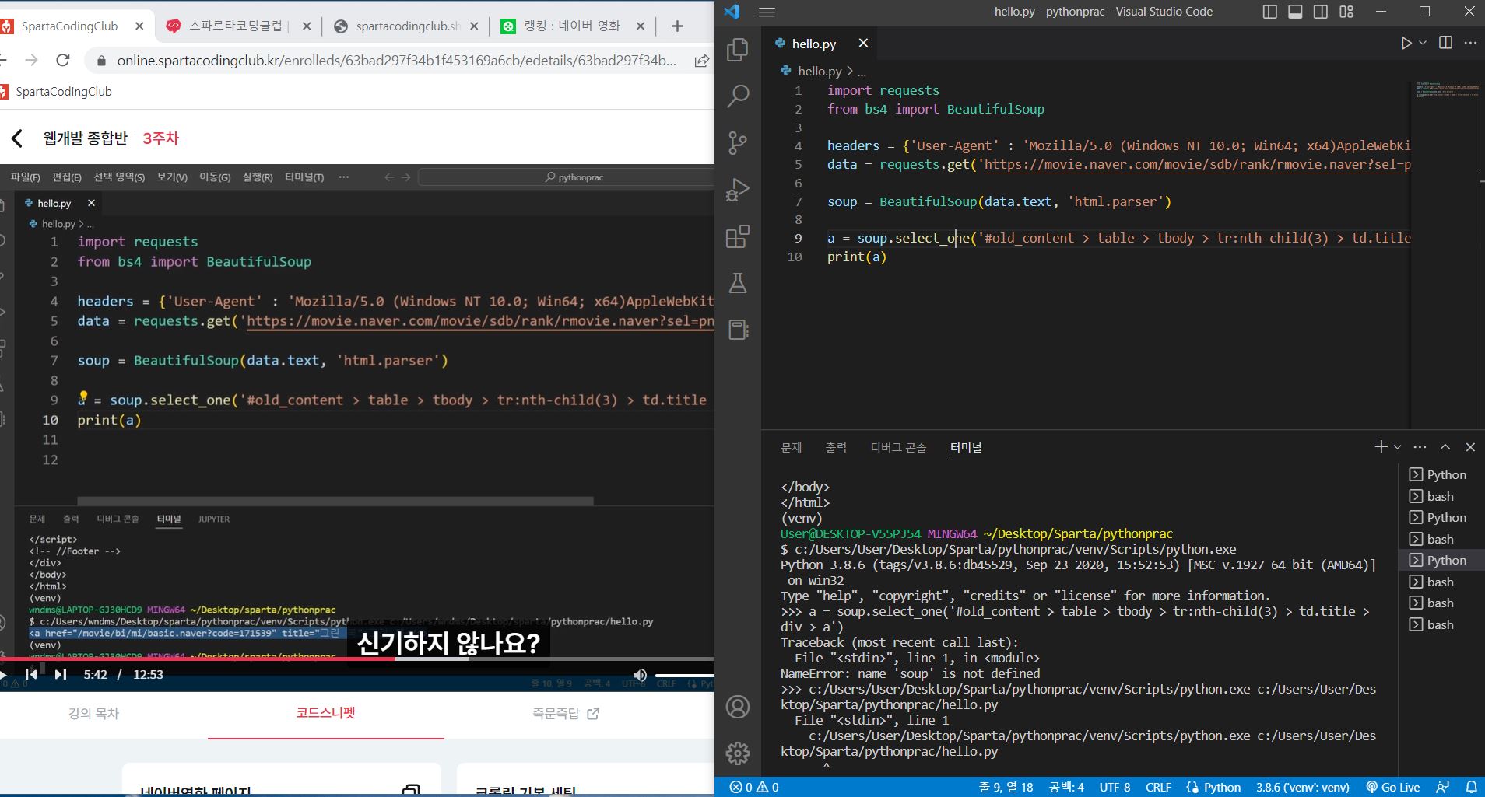The height and width of the screenshot is (797, 1485).
Task: Mute the lecture video volume
Action: tap(640, 675)
